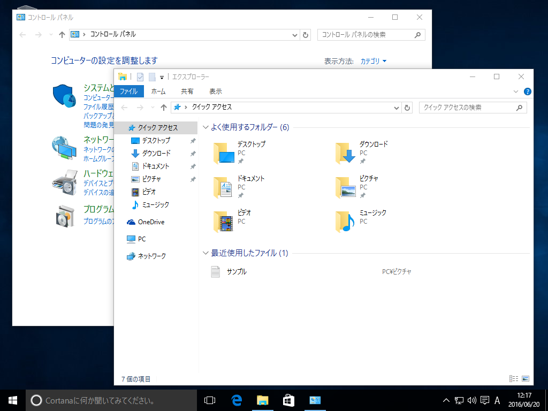Viewport: 548px width, 411px height.
Task: Launch Microsoft Edge from the taskbar
Action: (x=235, y=400)
